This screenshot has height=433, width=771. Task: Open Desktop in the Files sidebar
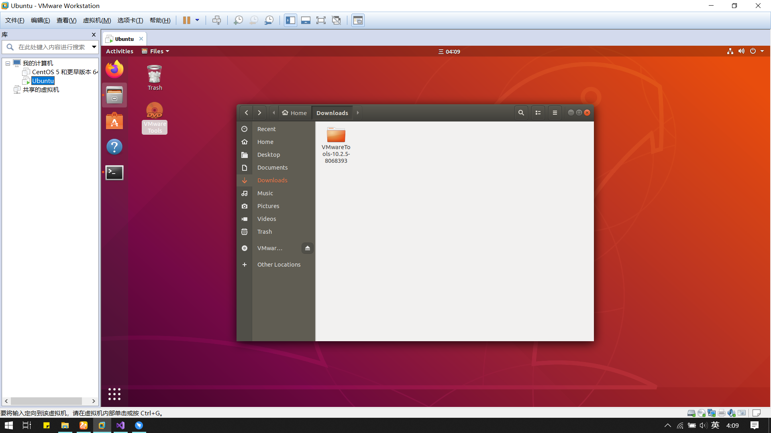(x=275, y=155)
